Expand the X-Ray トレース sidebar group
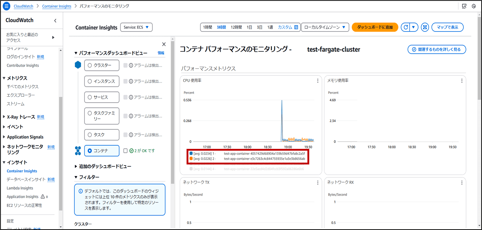The image size is (482, 230). pos(4,117)
